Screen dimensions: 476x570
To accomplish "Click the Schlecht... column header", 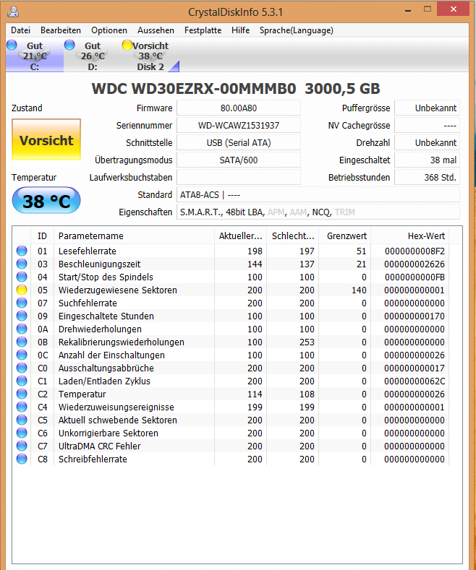I will (x=292, y=236).
